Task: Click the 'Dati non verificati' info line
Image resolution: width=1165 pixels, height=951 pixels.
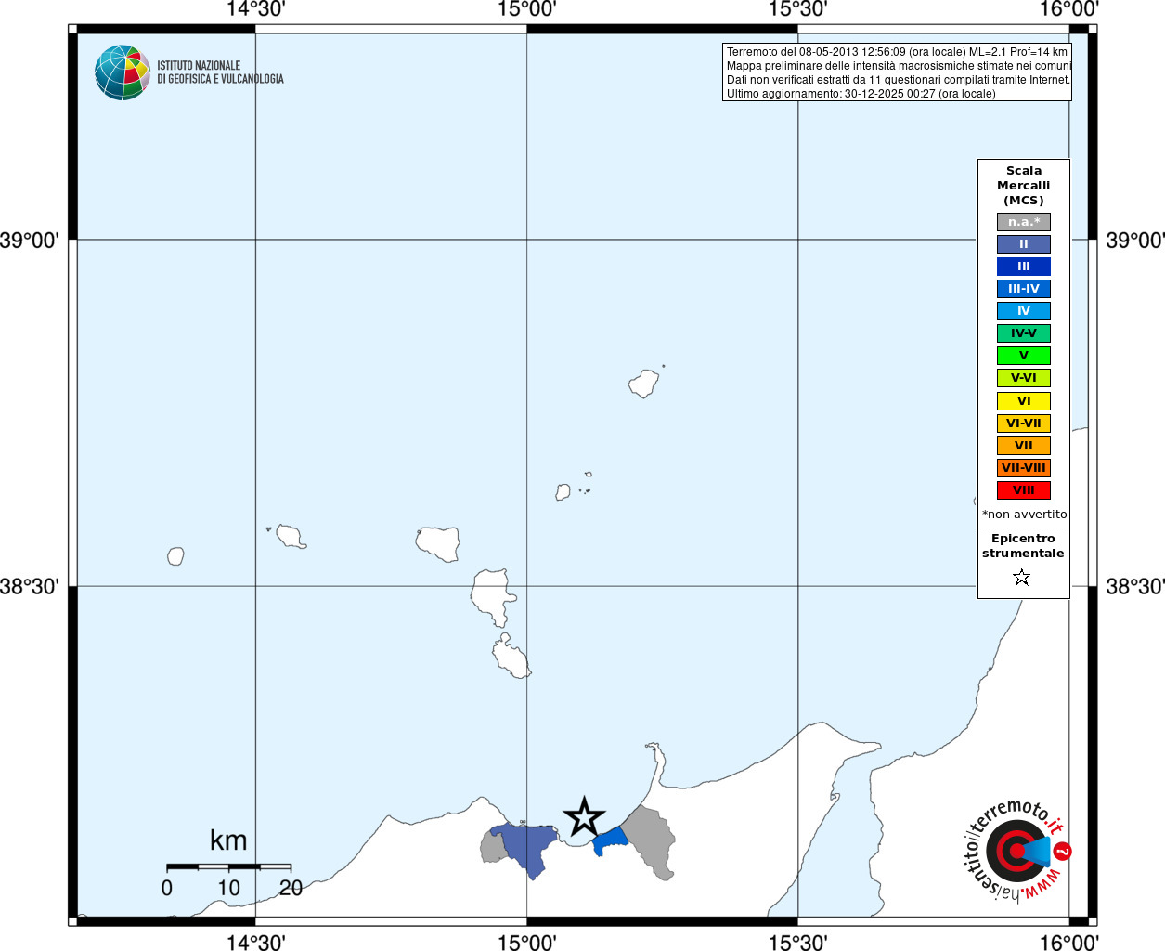Action: coord(899,80)
